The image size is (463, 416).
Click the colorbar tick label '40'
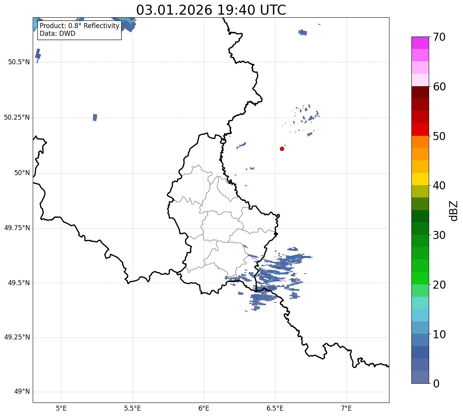pos(439,185)
